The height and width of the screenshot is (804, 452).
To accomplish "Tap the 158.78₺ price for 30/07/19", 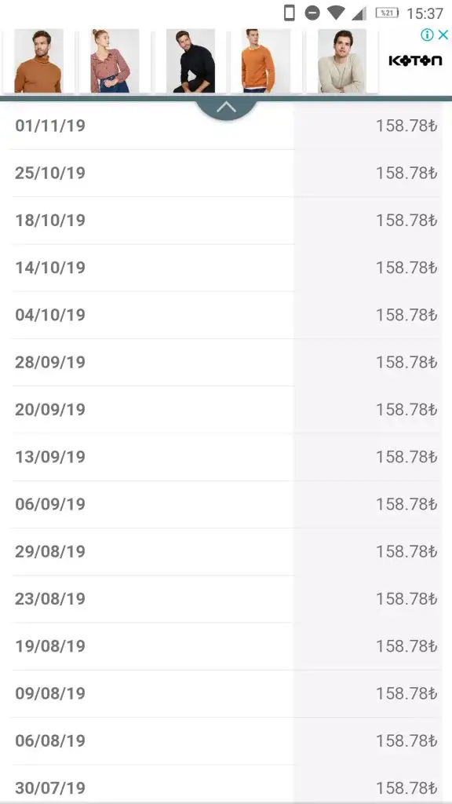I will pos(406,788).
